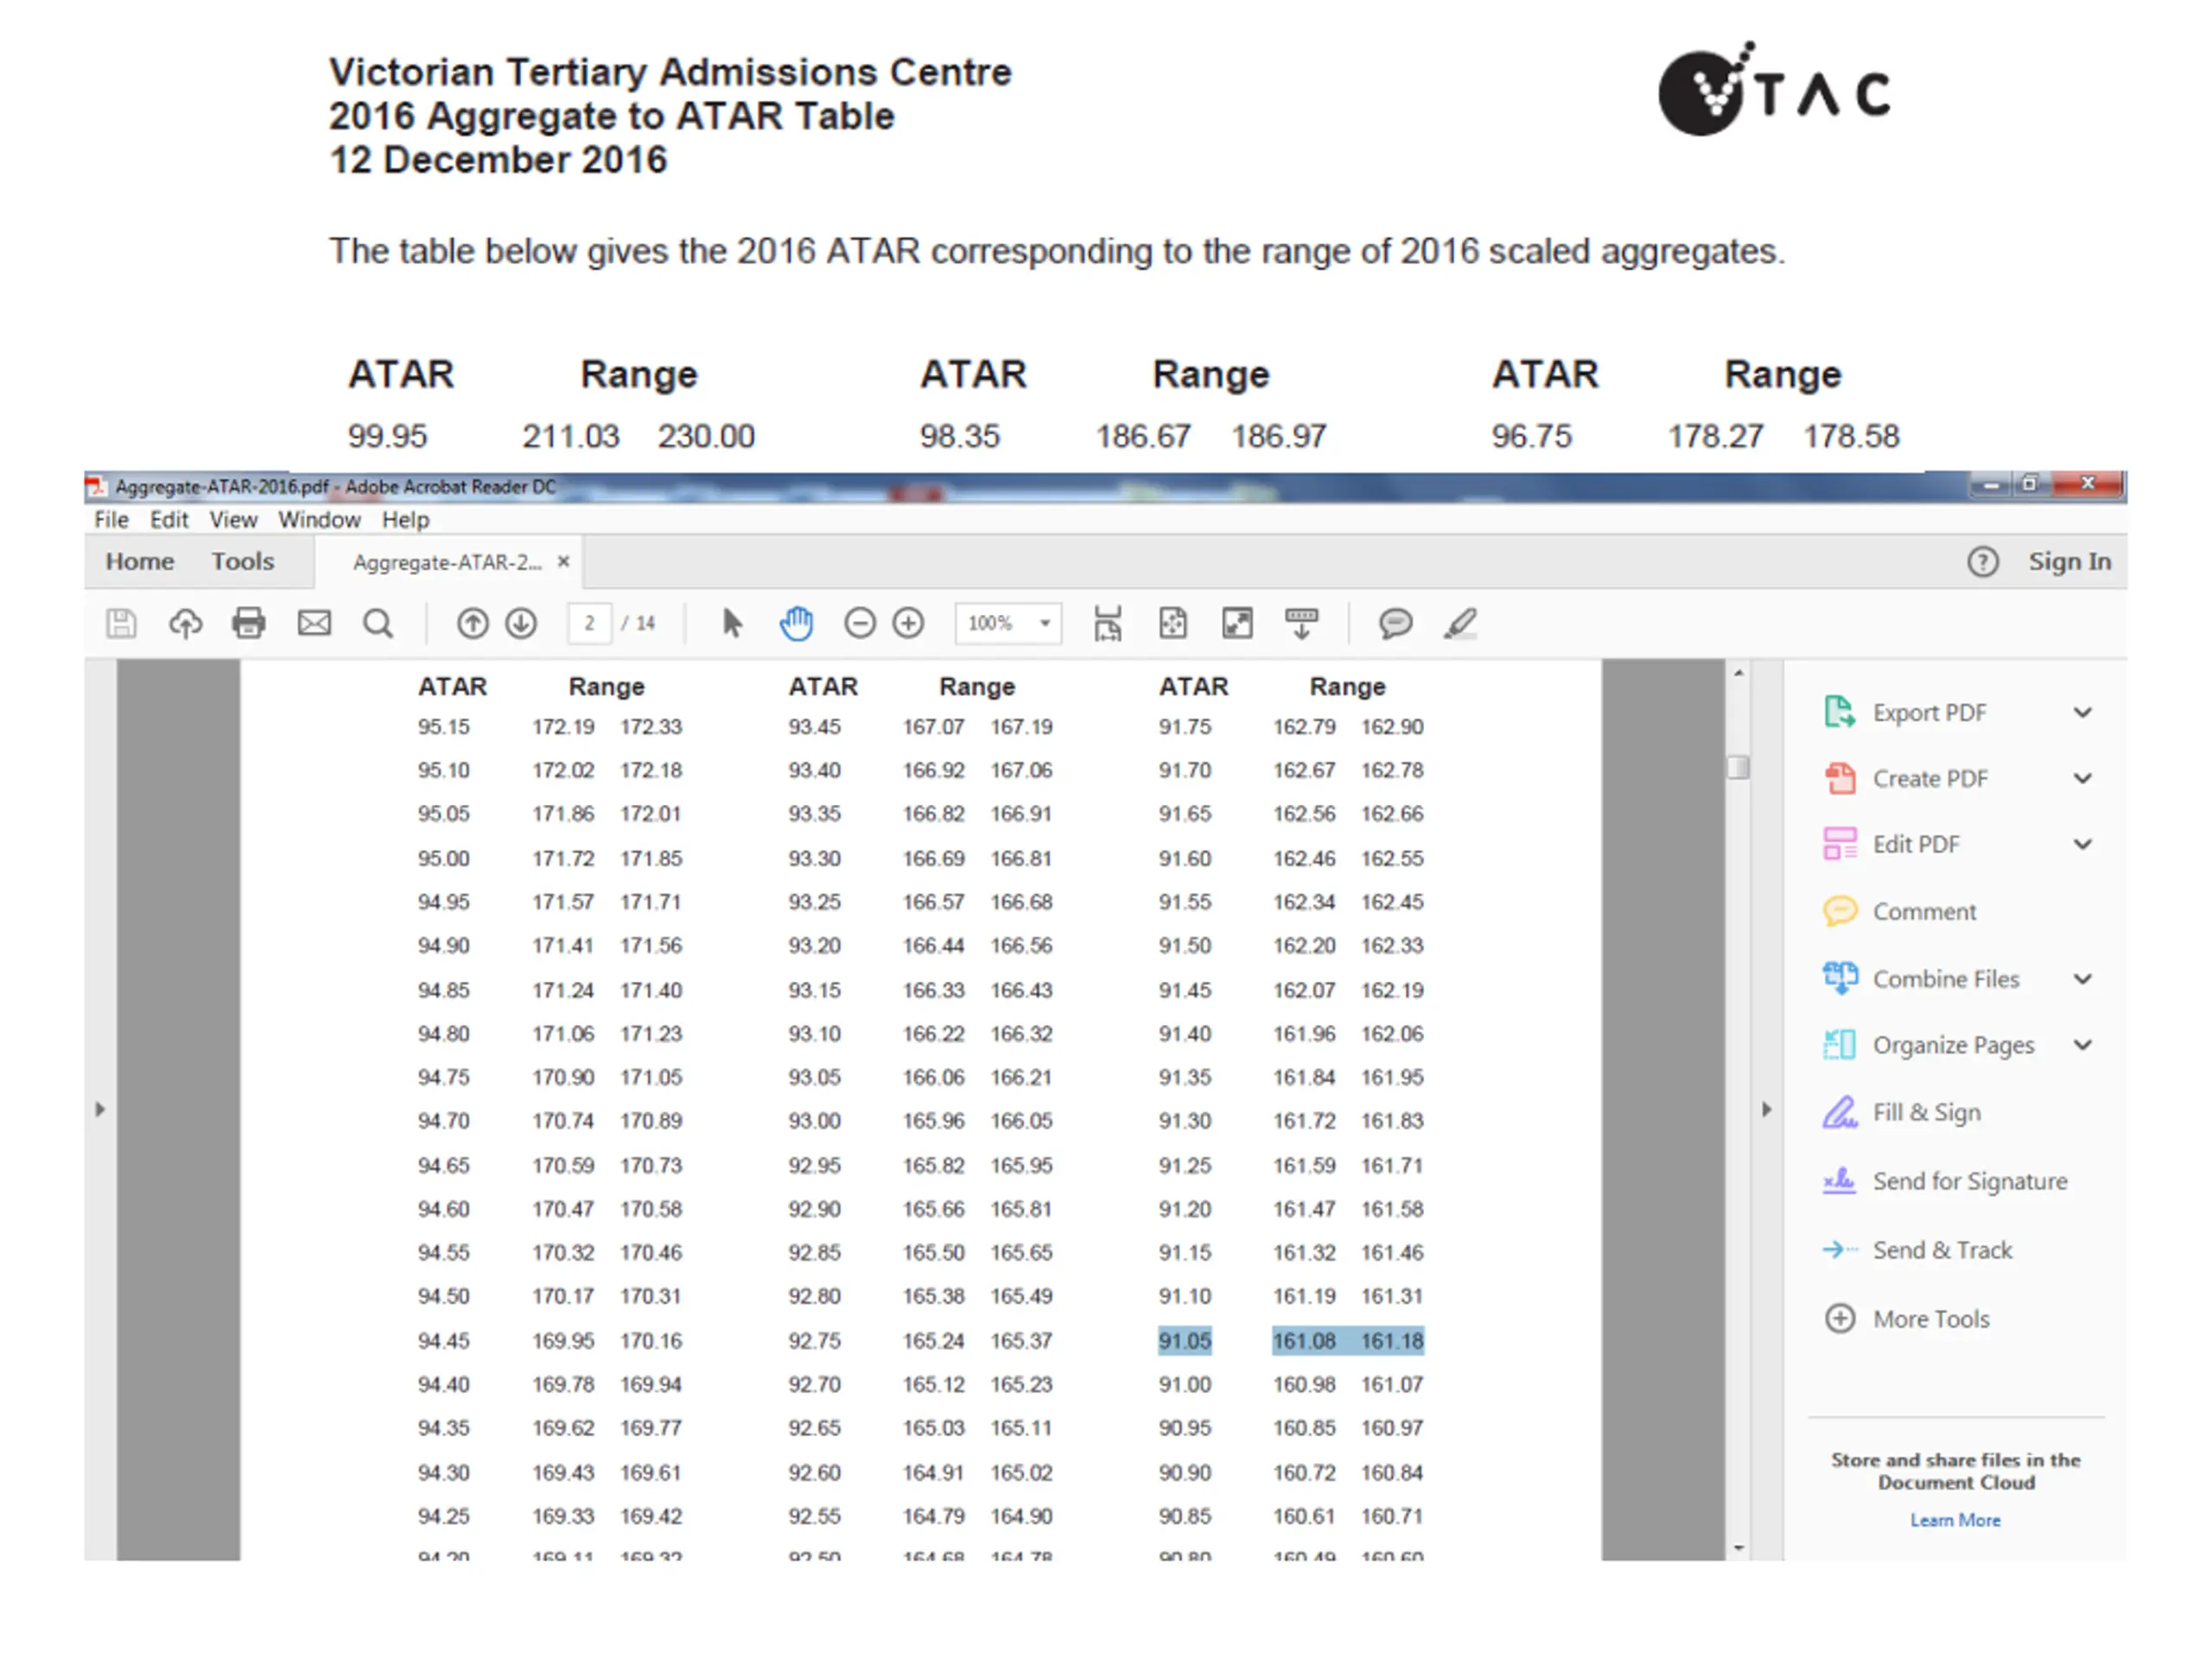Follow the Learn More link
Image resolution: width=2212 pixels, height=1658 pixels.
tap(1955, 1520)
